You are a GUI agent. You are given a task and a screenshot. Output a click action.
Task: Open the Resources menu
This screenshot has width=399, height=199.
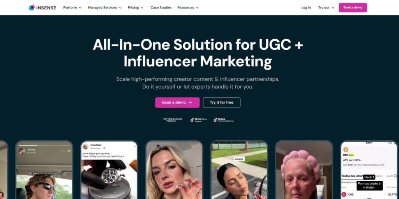click(188, 8)
